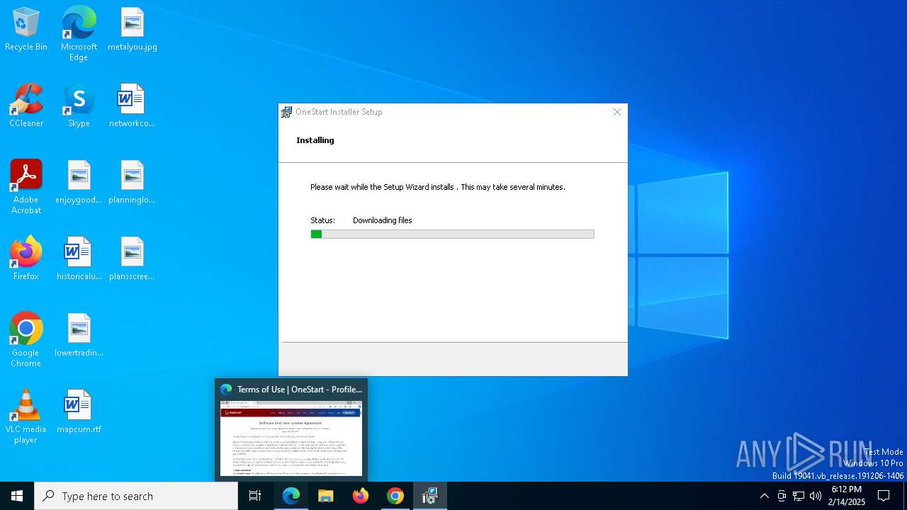Screen dimensions: 907x510
Task: Click the Terms of Use | OneStart preview title
Action: (300, 390)
